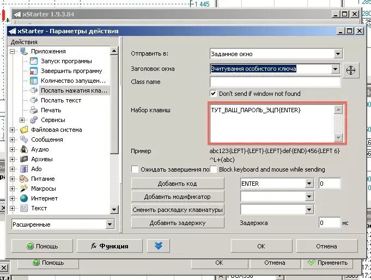
Task: Click the Приложения computer icon in tree
Action: (24, 51)
